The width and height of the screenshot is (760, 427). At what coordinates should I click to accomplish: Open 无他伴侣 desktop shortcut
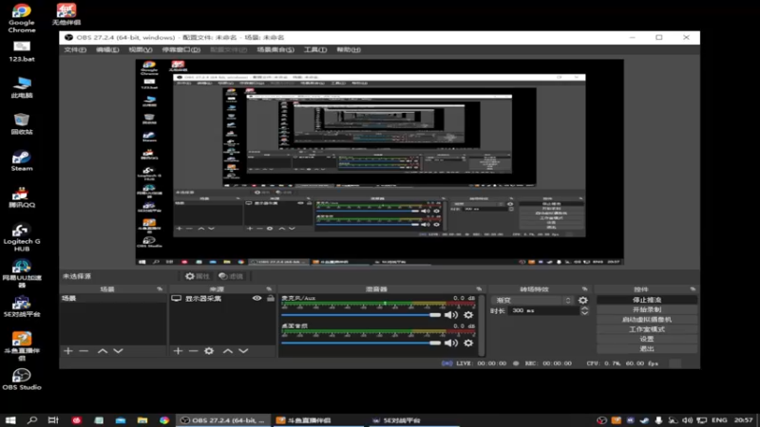click(x=66, y=14)
